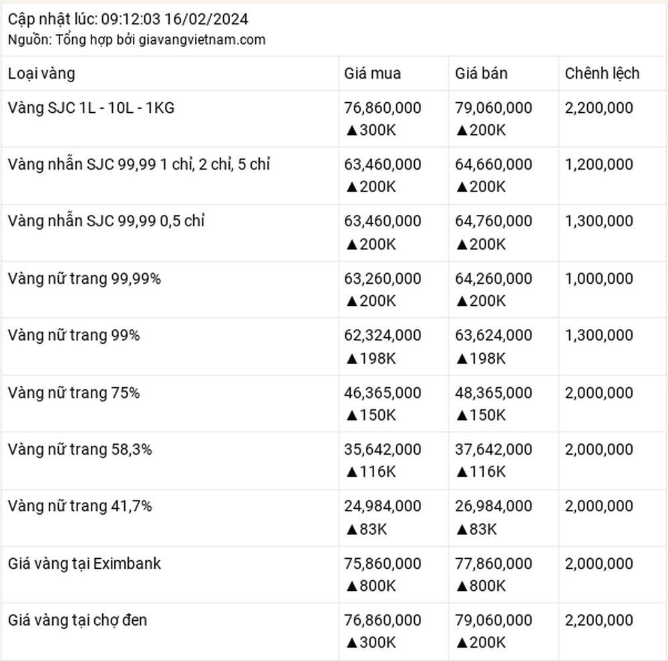Click the up triangle beside 800K in Eximbank sell price

coord(462,586)
